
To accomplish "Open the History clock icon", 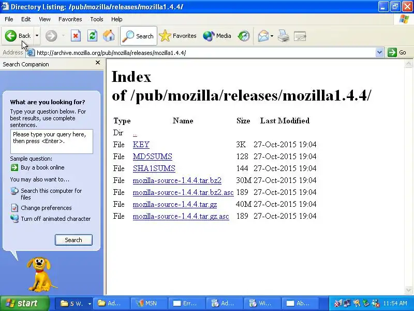I will tap(244, 36).
